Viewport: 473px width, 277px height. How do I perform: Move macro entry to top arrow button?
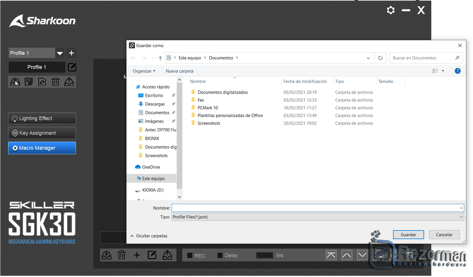(x=331, y=255)
